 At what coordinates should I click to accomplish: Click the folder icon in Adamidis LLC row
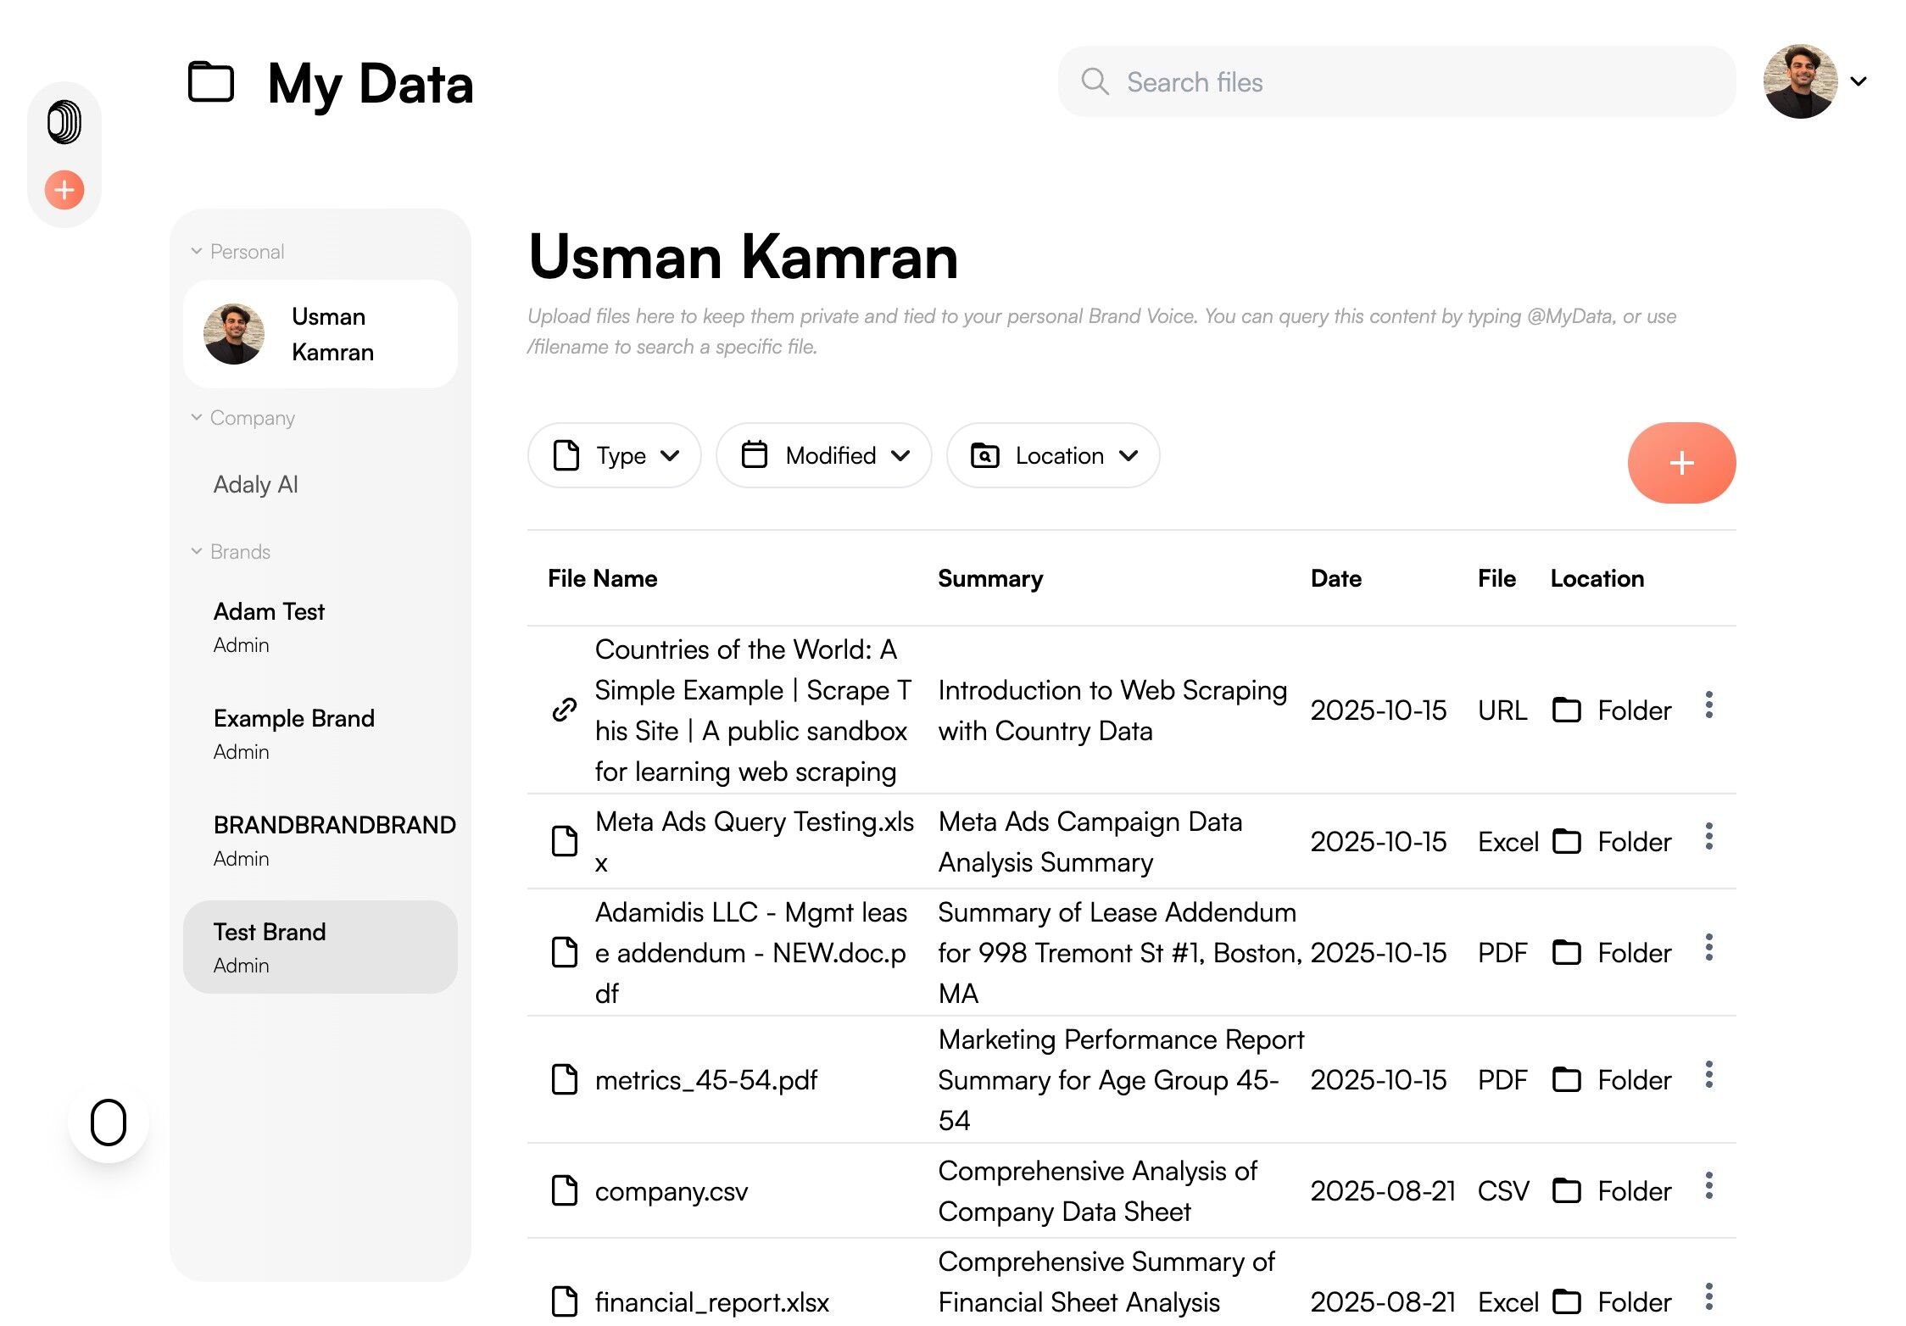point(1566,952)
